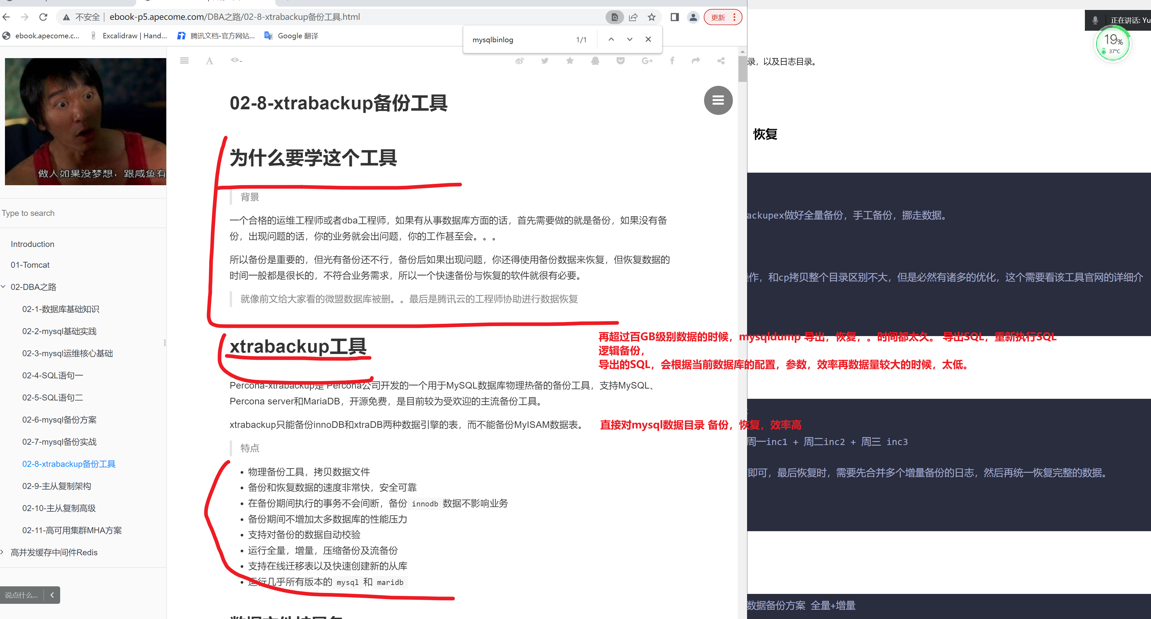This screenshot has width=1151, height=619.
Task: Share the page on Facebook
Action: coord(672,61)
